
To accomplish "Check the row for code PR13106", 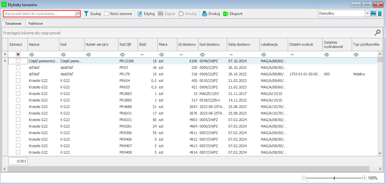I will tap(18, 61).
